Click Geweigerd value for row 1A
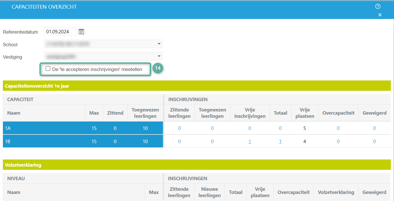 click(x=374, y=128)
